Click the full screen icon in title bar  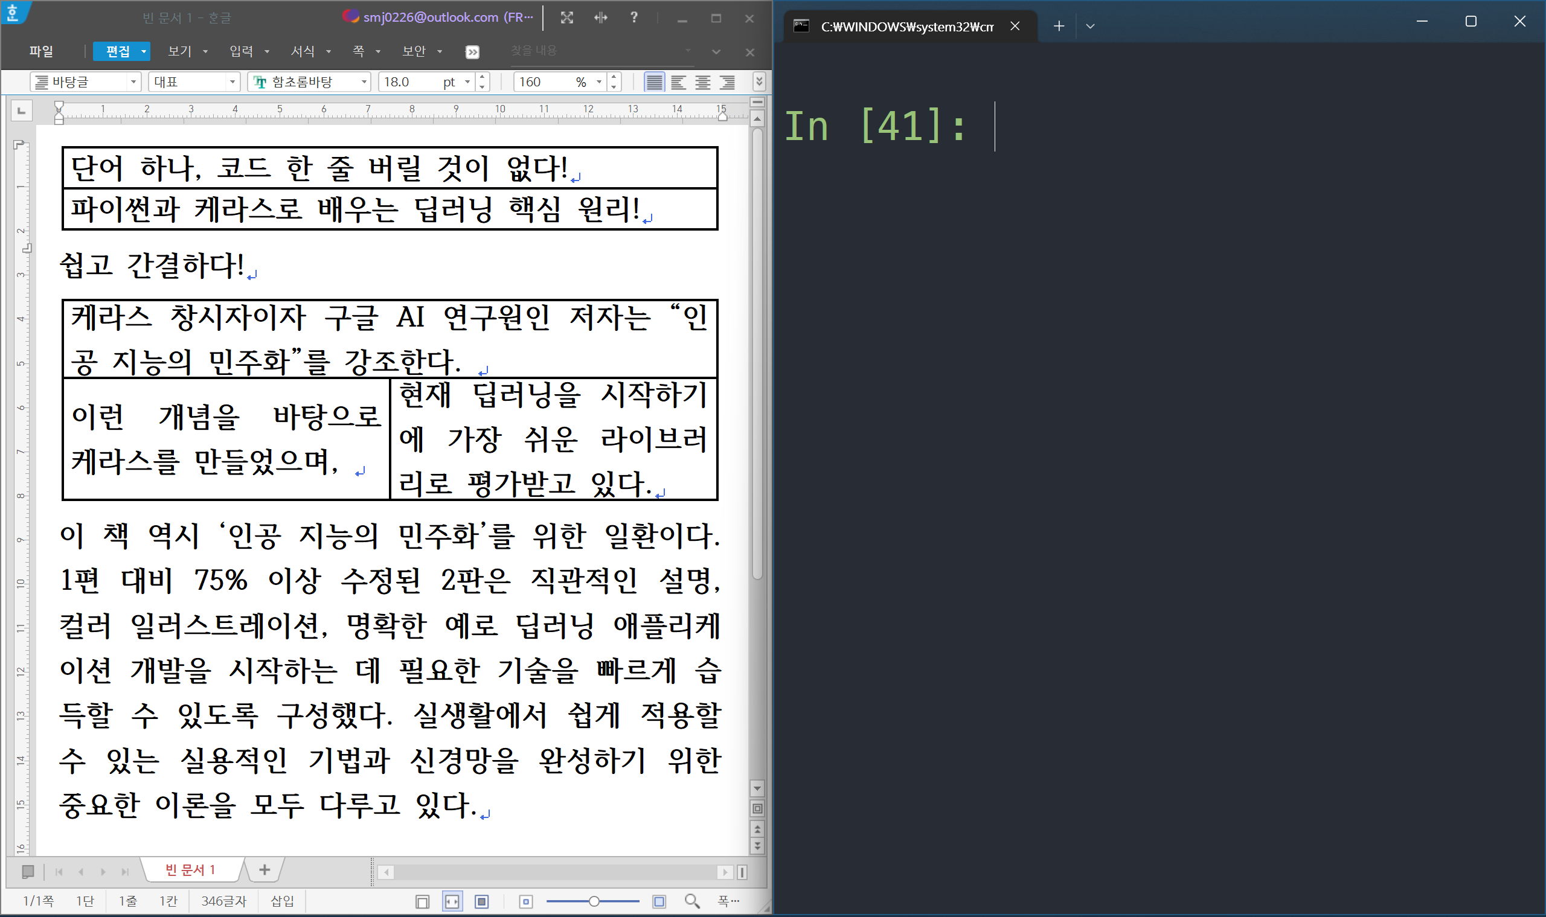[567, 18]
